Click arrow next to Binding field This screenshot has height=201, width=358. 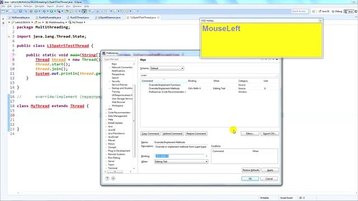206,156
